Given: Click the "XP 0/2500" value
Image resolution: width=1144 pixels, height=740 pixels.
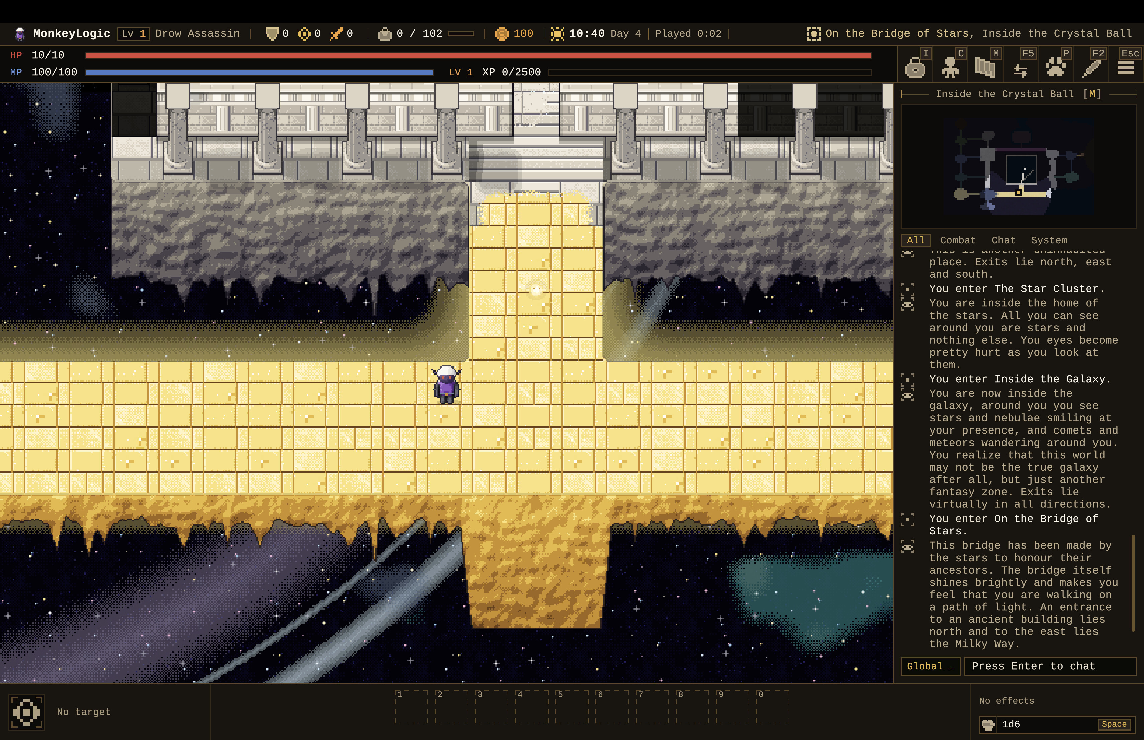Looking at the screenshot, I should [x=511, y=72].
